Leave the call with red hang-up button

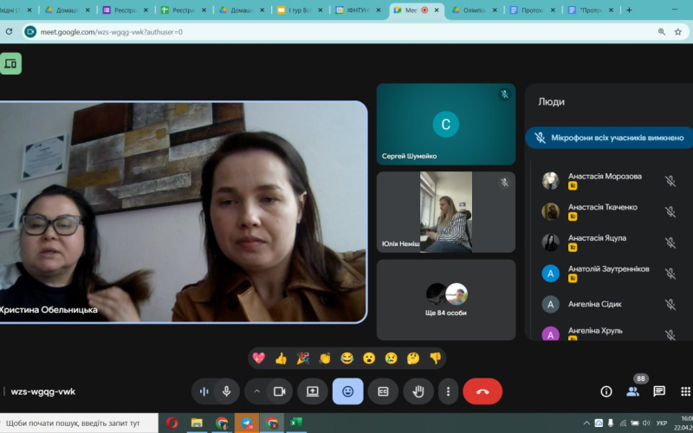pyautogui.click(x=483, y=391)
